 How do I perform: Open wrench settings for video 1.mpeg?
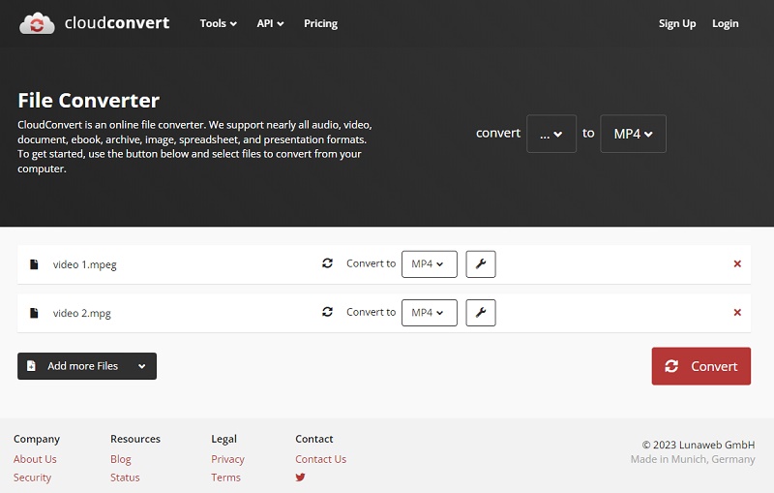tap(481, 264)
